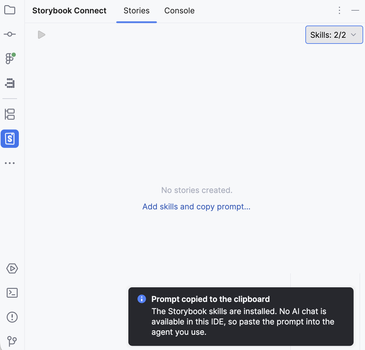The width and height of the screenshot is (365, 350).
Task: Open the Problems tool window
Action: [x=12, y=317]
